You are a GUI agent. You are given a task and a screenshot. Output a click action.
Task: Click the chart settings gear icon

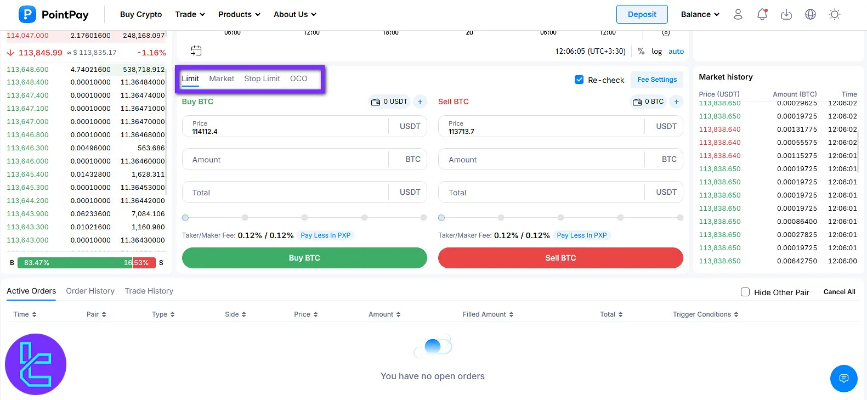tap(666, 33)
